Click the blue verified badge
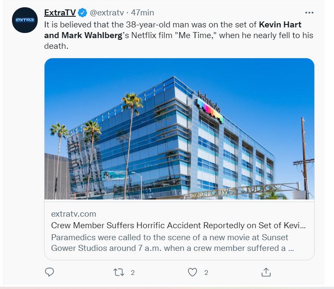This screenshot has width=334, height=289. [82, 13]
